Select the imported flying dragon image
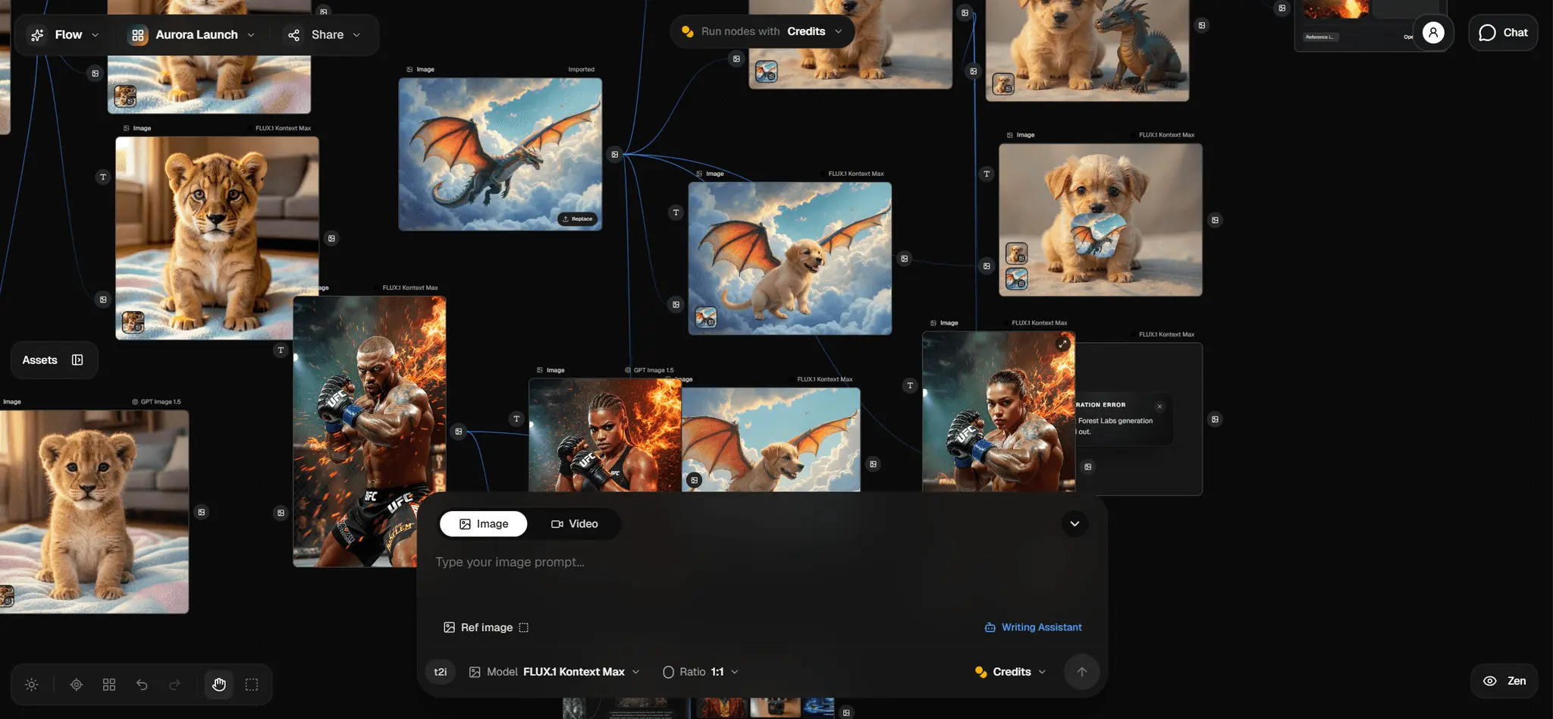Image resolution: width=1553 pixels, height=719 pixels. coord(500,154)
